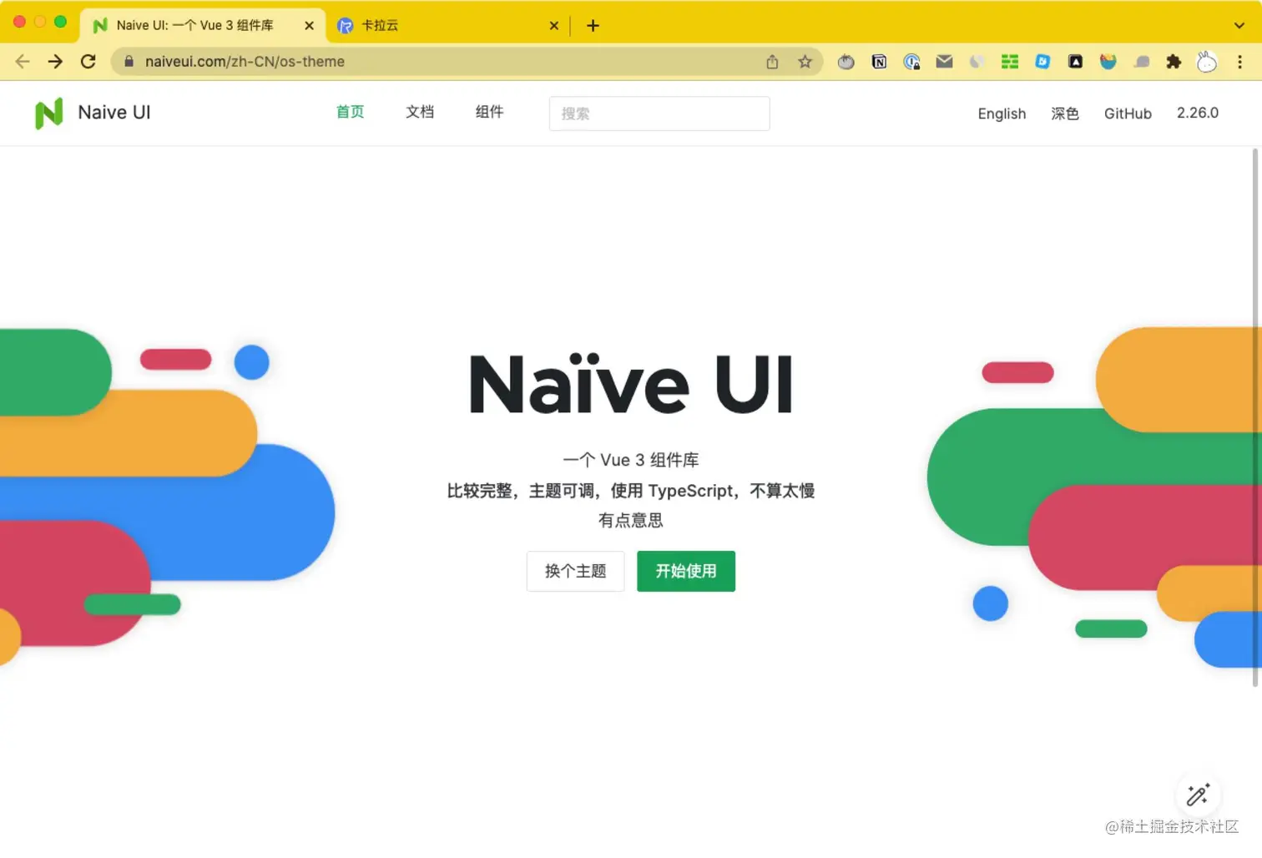Click the 2.26.0 version label
This screenshot has height=858, width=1262.
(x=1198, y=113)
